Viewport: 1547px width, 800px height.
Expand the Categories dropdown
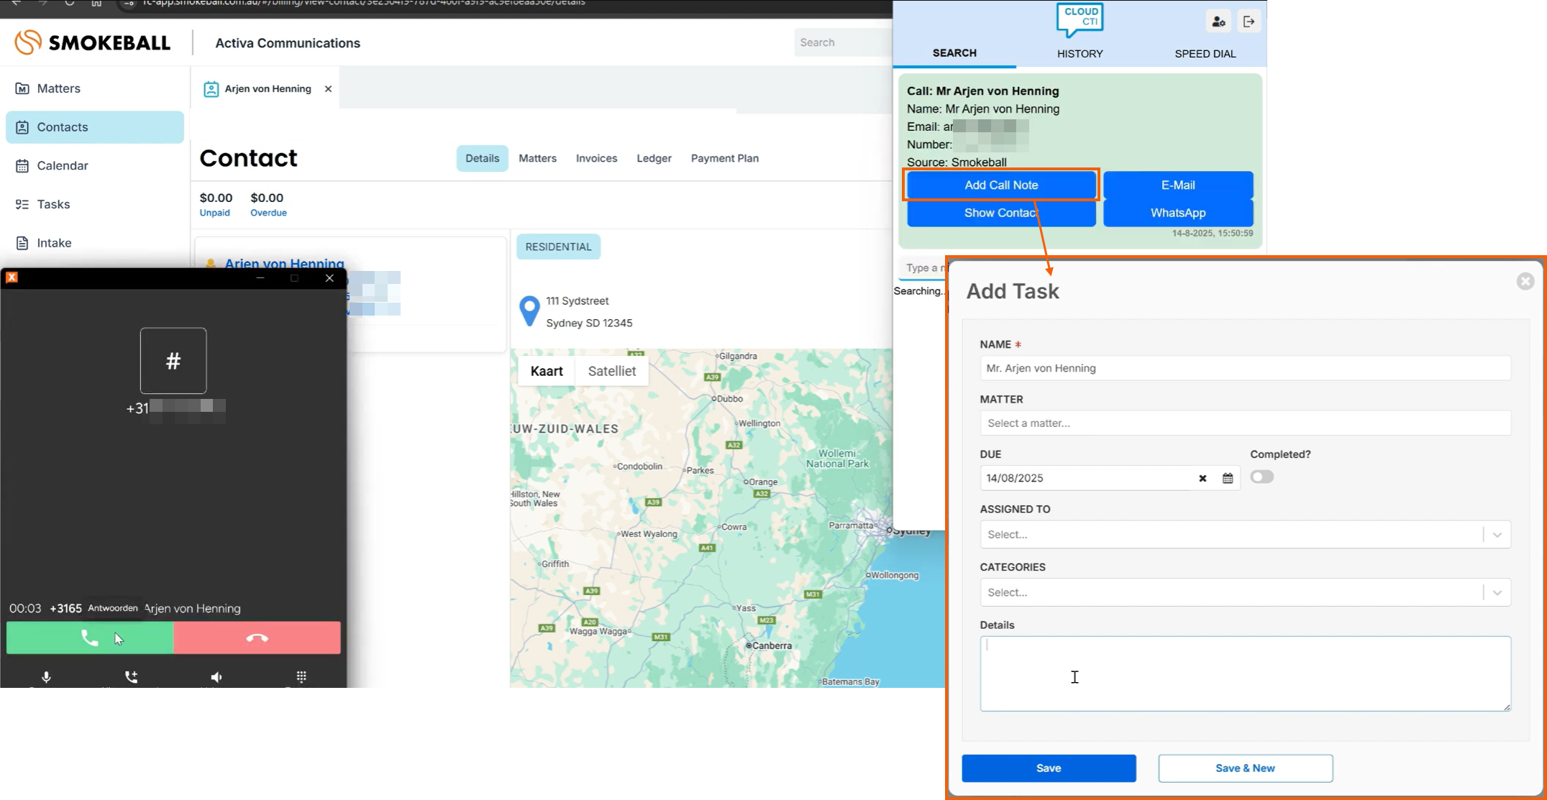1497,592
